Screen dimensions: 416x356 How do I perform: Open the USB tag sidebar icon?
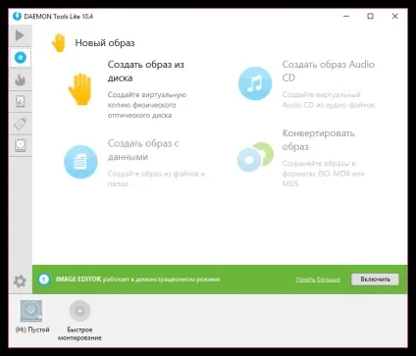[21, 124]
